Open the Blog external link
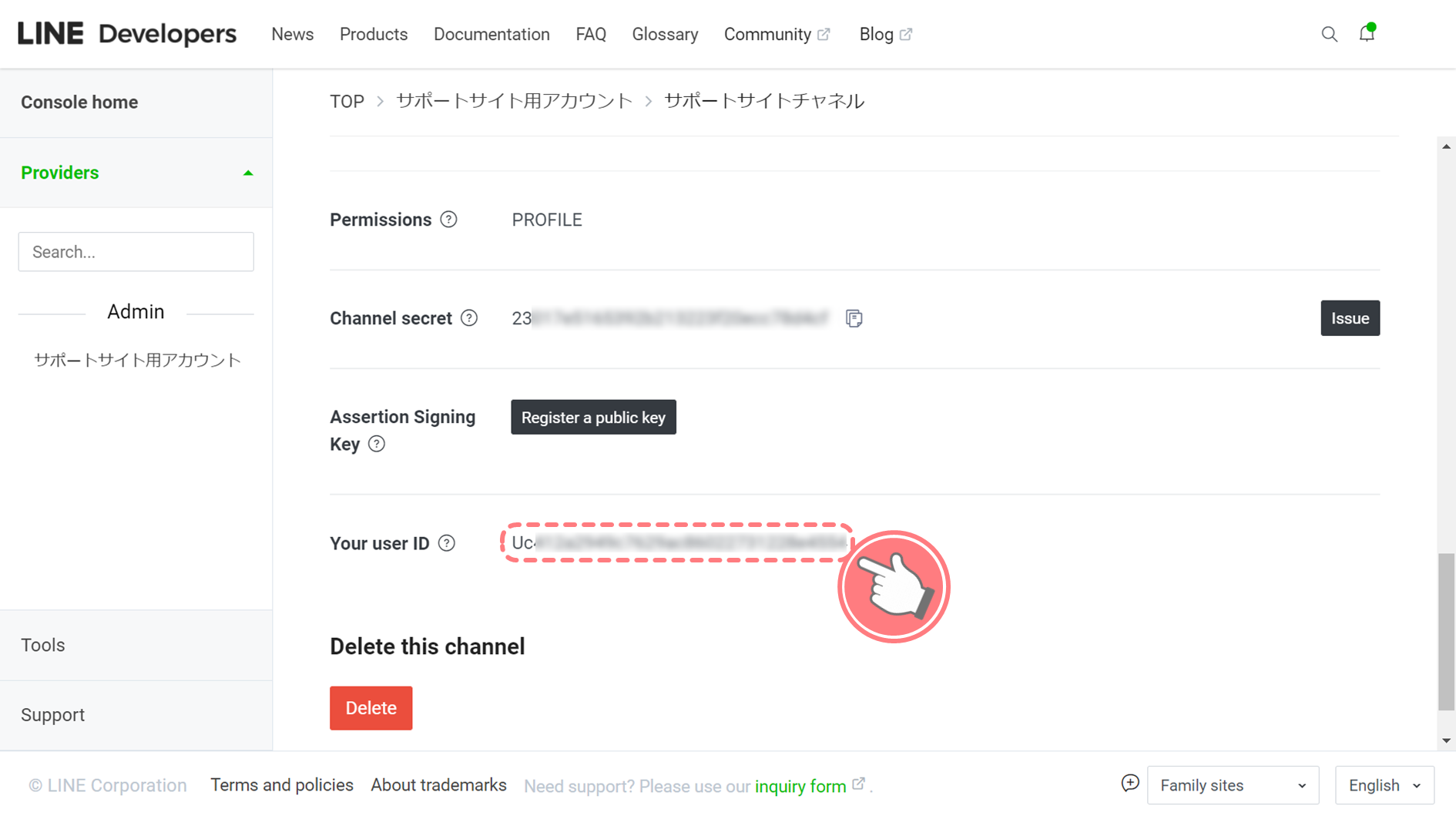Image resolution: width=1456 pixels, height=819 pixels. [x=885, y=35]
